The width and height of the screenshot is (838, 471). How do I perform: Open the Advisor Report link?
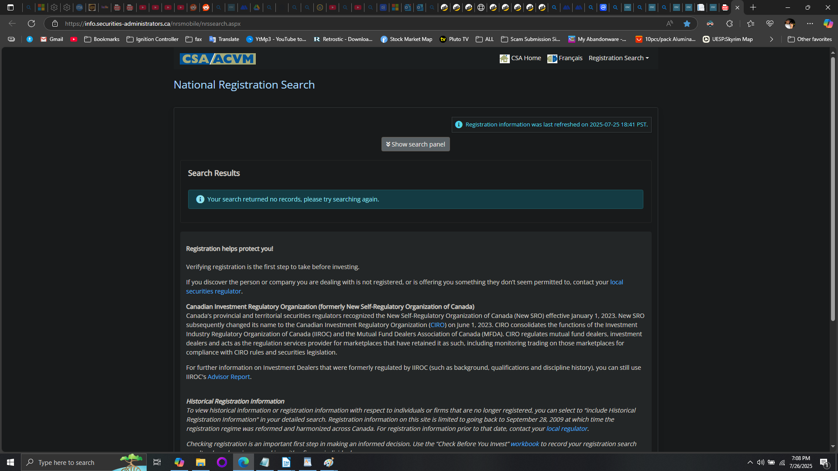tap(229, 377)
